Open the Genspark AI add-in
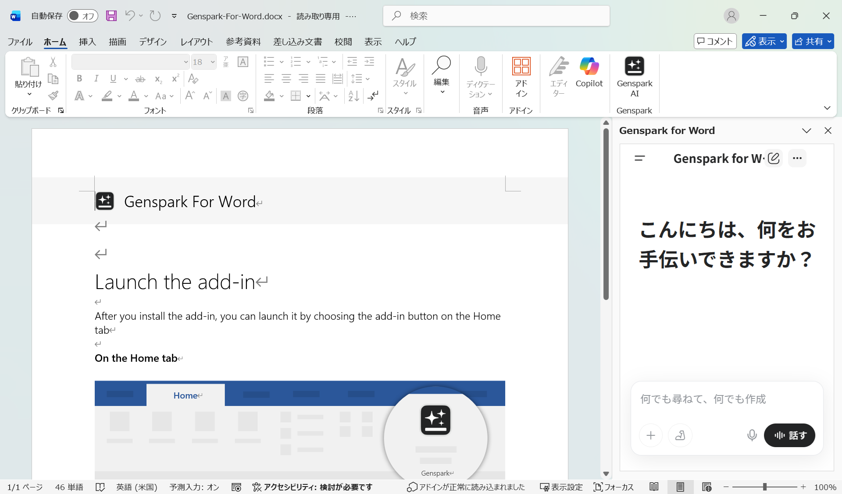The width and height of the screenshot is (842, 494). (x=634, y=79)
